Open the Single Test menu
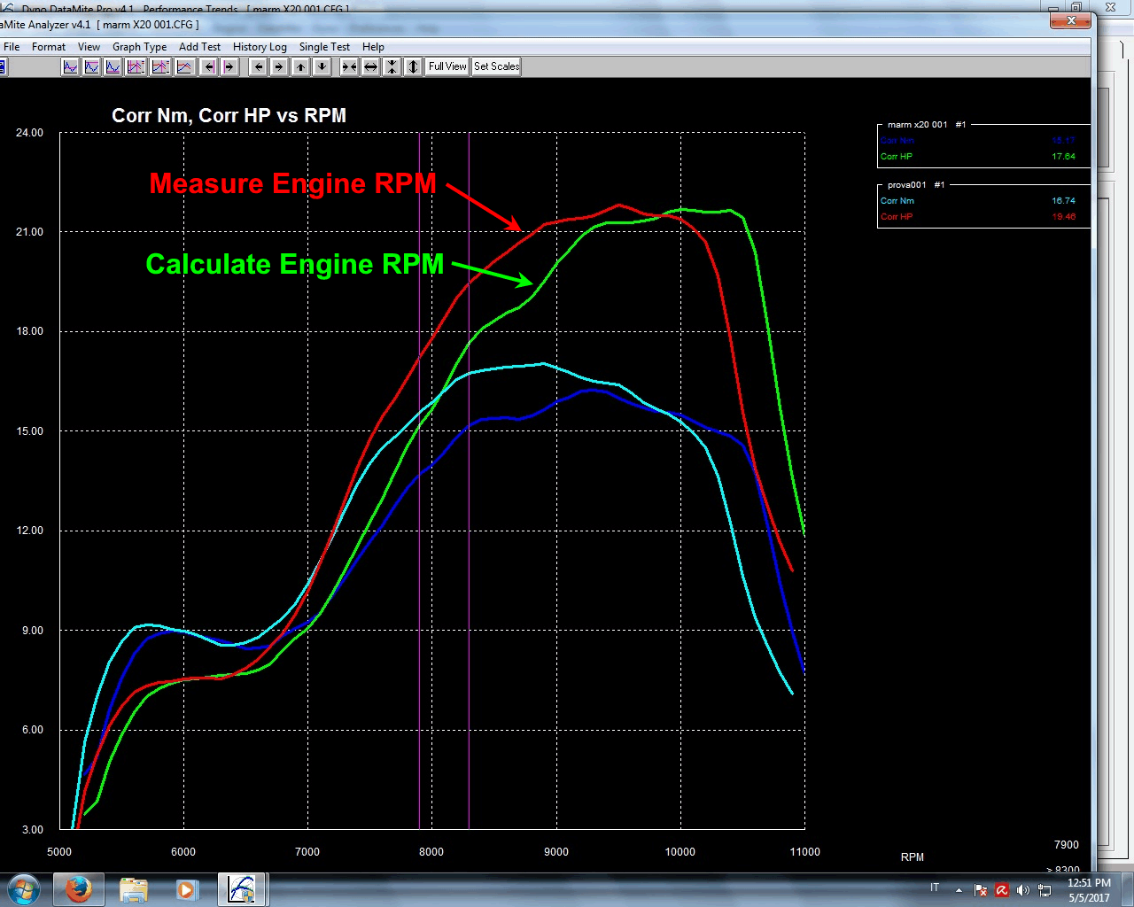The width and height of the screenshot is (1134, 907). [x=324, y=46]
